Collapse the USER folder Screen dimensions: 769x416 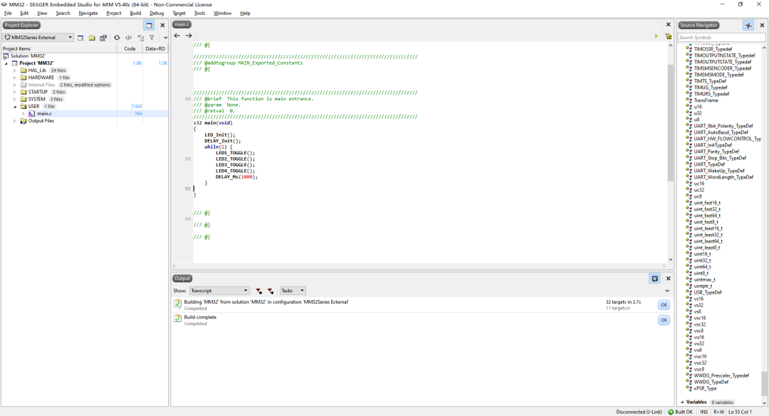(x=15, y=107)
